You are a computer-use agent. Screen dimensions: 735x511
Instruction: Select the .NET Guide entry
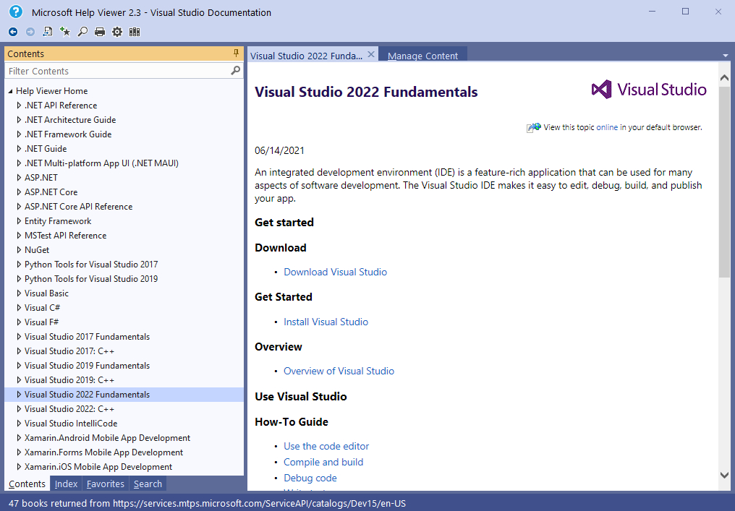[x=46, y=149]
